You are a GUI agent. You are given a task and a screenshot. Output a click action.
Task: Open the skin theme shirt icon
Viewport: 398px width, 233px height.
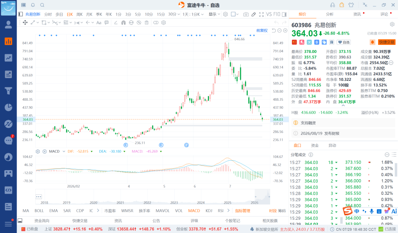click(x=351, y=5)
